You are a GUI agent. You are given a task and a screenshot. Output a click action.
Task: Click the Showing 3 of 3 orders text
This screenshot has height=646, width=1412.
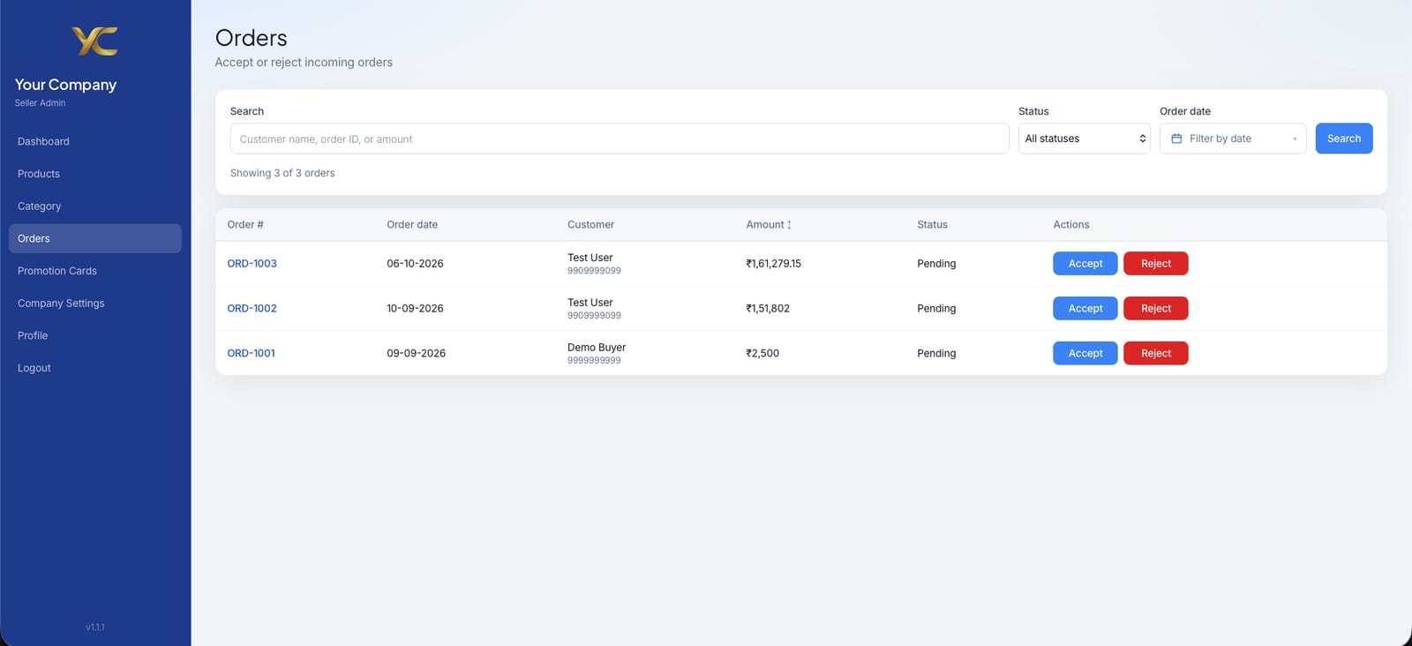coord(282,173)
